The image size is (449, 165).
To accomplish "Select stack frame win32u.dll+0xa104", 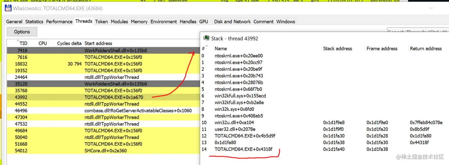I will tap(325, 122).
